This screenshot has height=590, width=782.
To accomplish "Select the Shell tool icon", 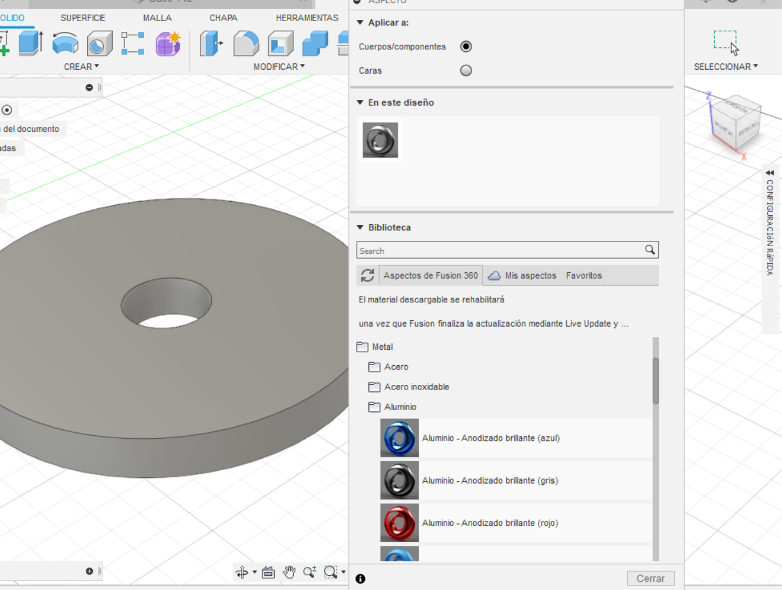I will [x=281, y=44].
